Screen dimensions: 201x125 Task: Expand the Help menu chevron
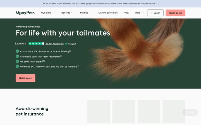[x=143, y=13]
